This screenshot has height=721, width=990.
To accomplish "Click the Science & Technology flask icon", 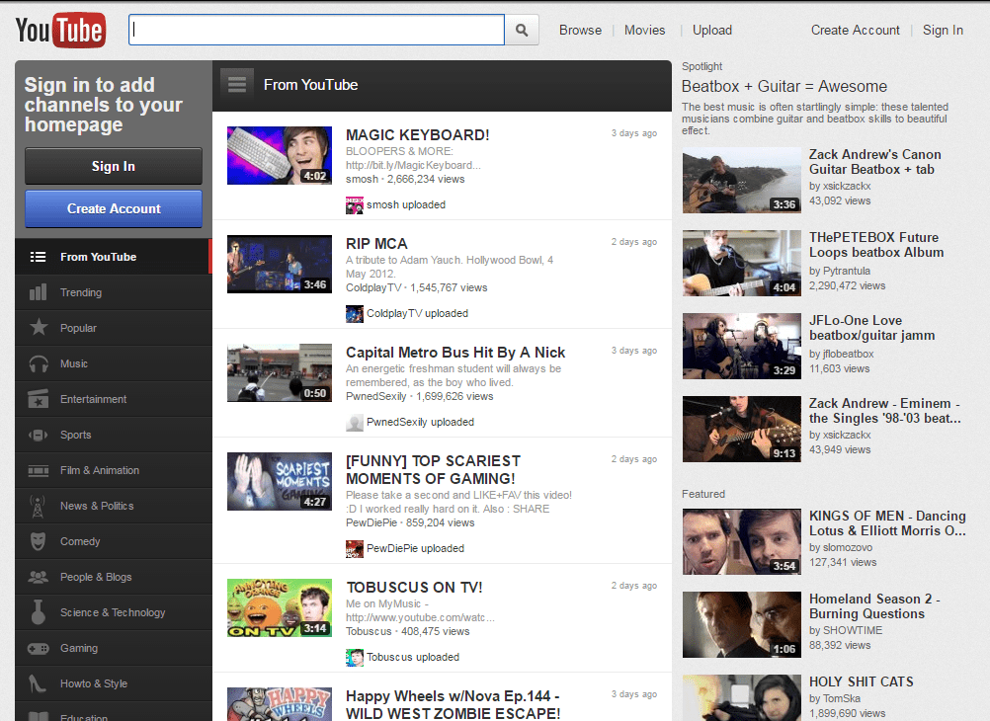I will point(38,611).
